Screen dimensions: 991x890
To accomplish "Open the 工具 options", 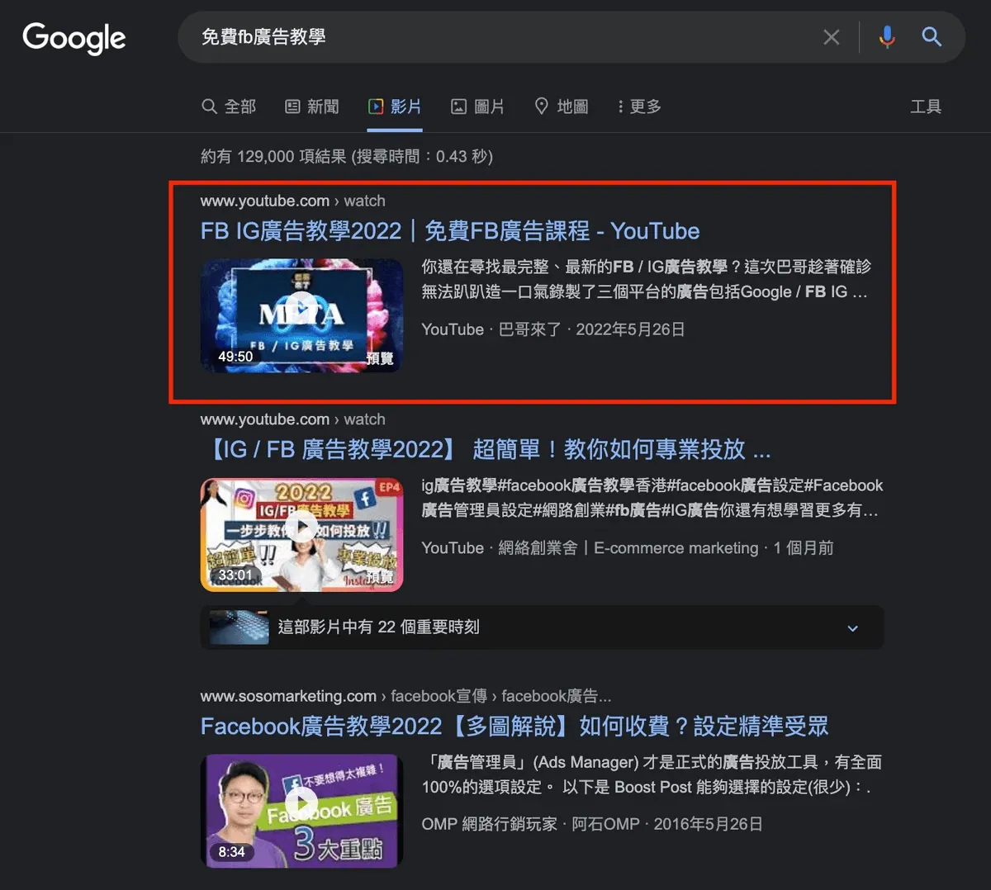I will pos(926,107).
